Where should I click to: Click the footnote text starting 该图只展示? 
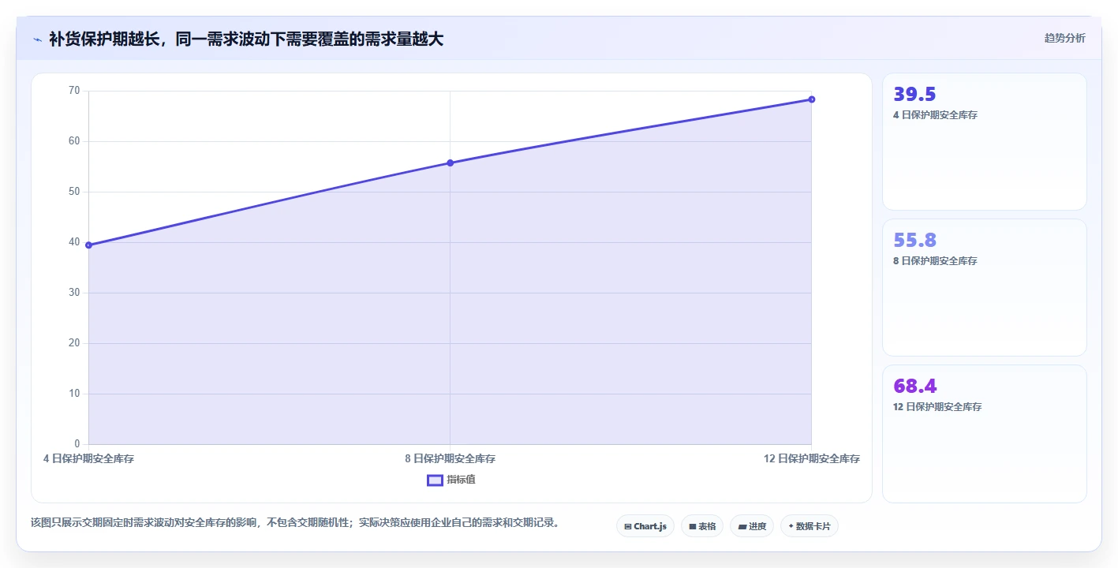pos(295,522)
